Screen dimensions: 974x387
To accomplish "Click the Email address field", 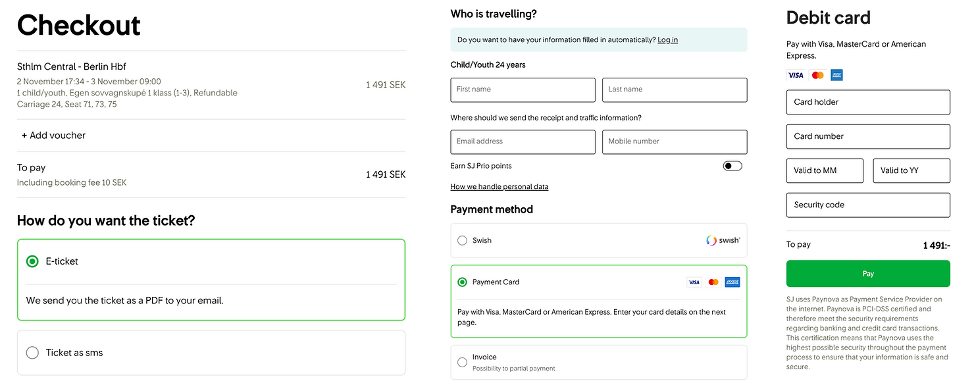I will coord(523,142).
